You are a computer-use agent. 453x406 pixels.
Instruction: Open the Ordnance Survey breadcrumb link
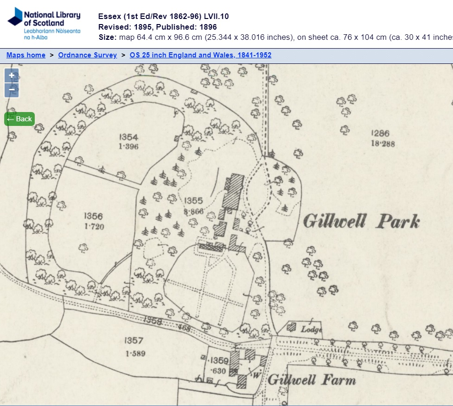click(87, 55)
